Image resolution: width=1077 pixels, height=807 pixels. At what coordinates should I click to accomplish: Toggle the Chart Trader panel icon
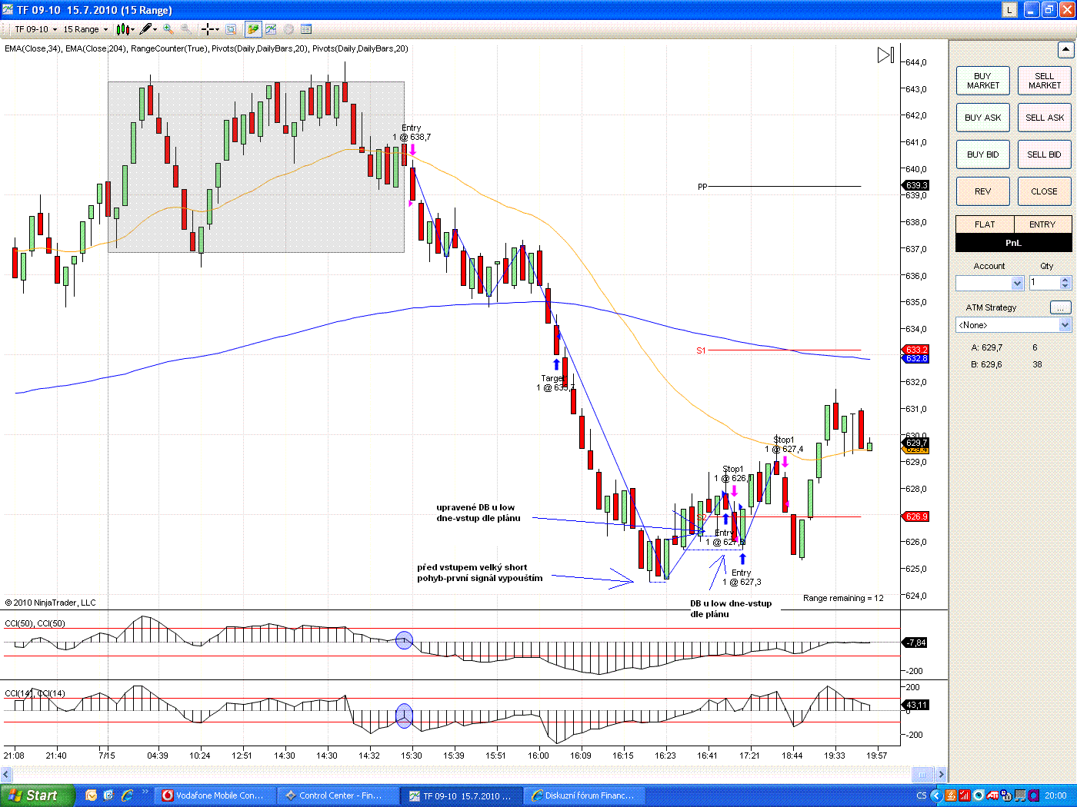point(252,29)
